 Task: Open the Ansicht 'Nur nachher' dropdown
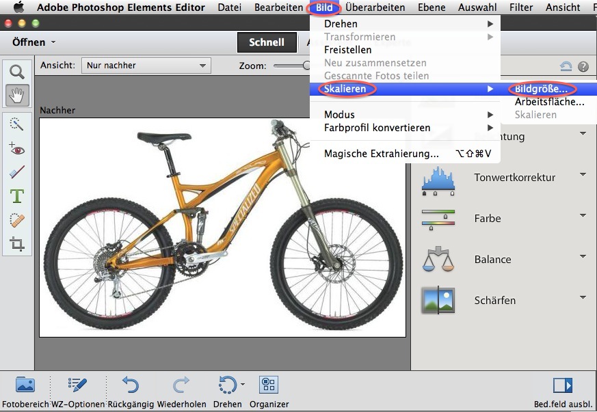(x=146, y=66)
